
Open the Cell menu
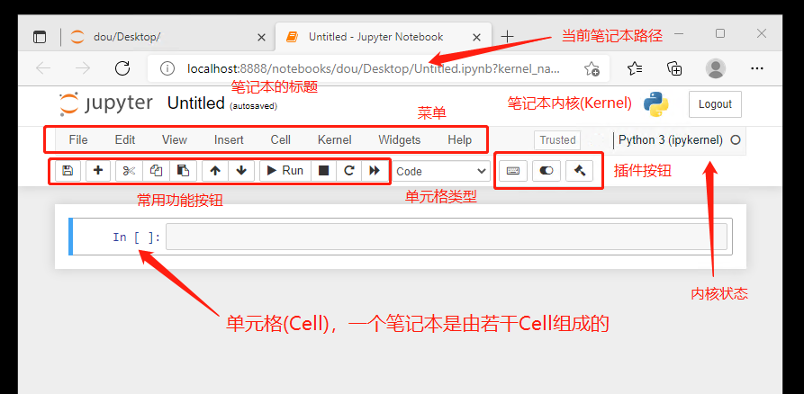(x=280, y=140)
